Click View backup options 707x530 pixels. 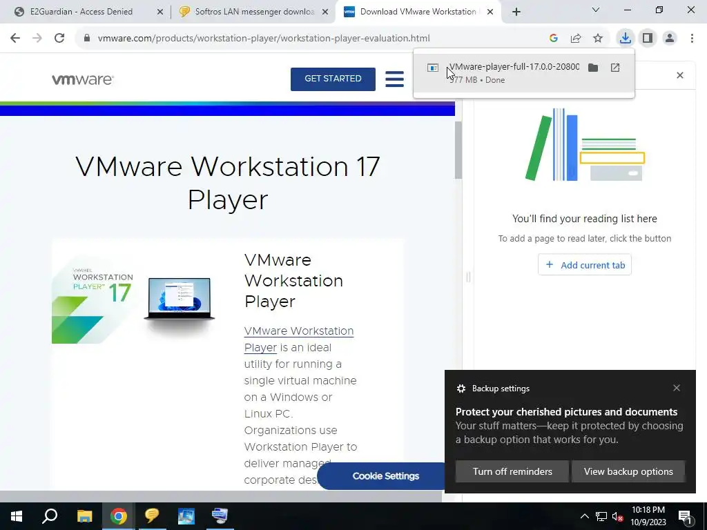coord(628,471)
